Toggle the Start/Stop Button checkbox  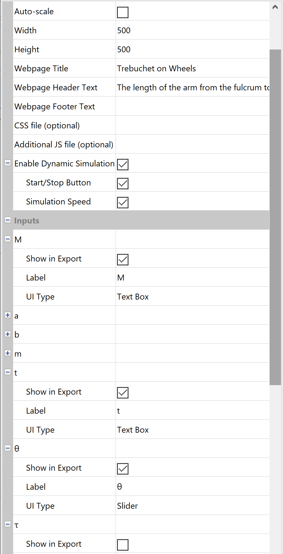pyautogui.click(x=123, y=183)
